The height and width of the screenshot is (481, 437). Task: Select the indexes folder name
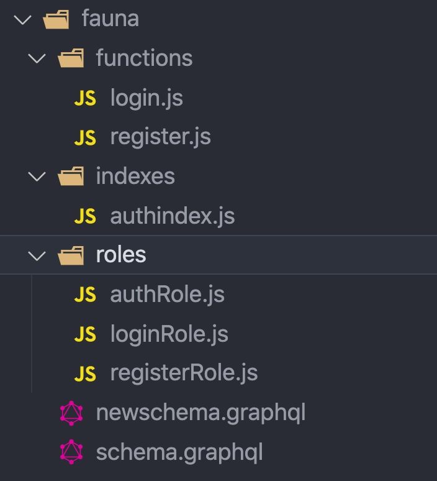pos(135,176)
